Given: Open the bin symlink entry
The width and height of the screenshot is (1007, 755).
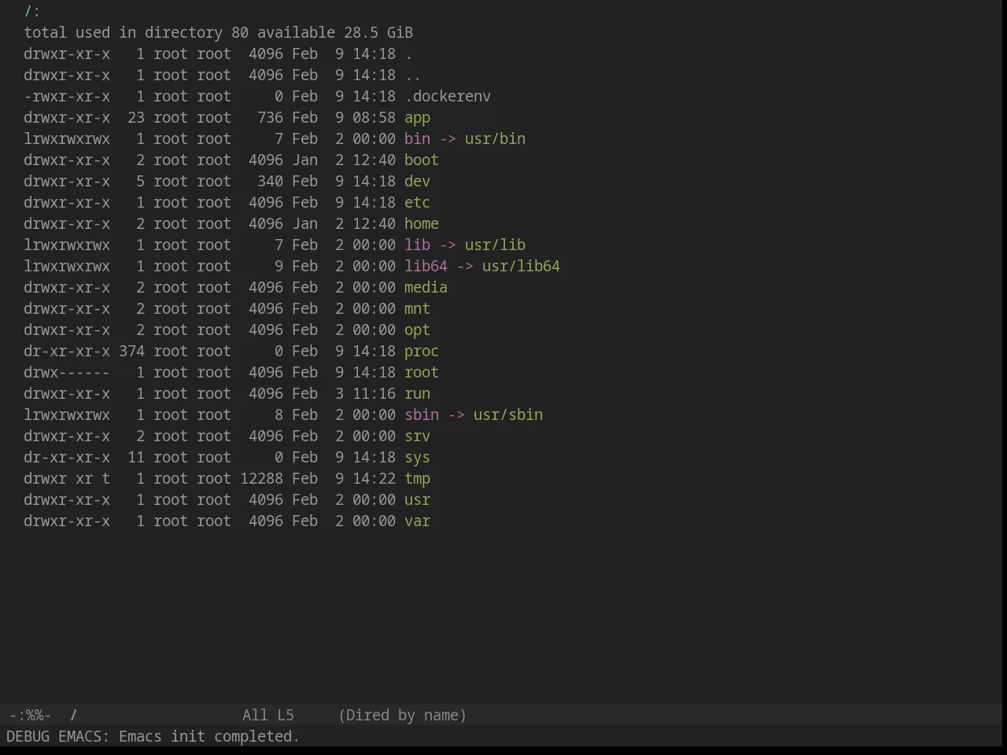Looking at the screenshot, I should 417,139.
